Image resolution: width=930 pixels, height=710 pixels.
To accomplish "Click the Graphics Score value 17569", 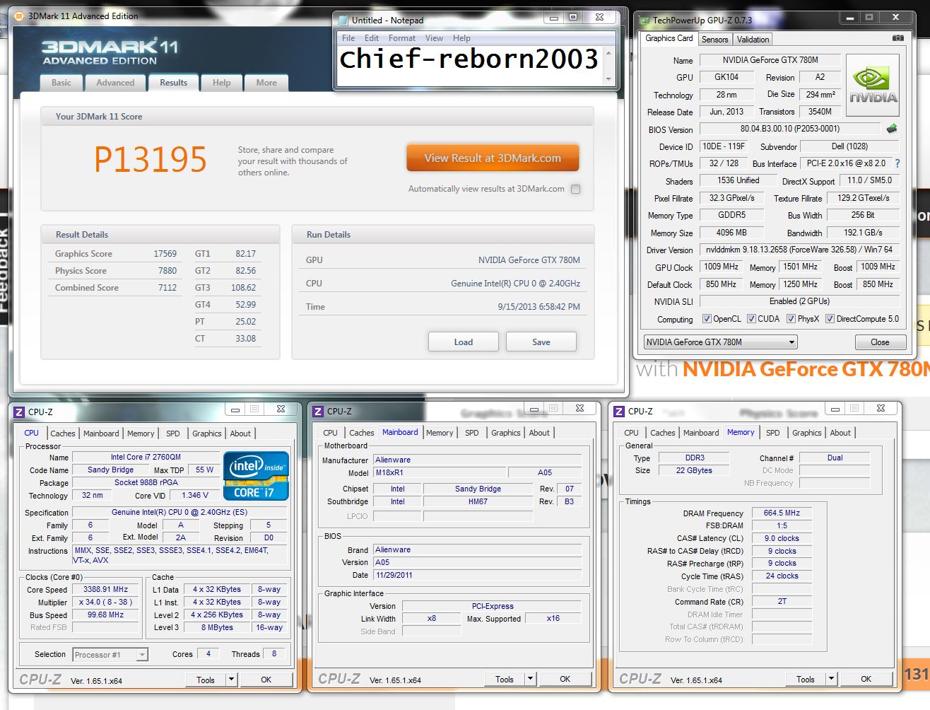I will click(x=165, y=254).
